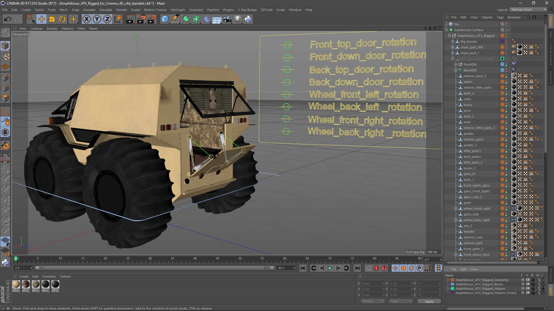Click the subdivision surface generator icon
This screenshot has width=554, height=311.
coord(186,19)
